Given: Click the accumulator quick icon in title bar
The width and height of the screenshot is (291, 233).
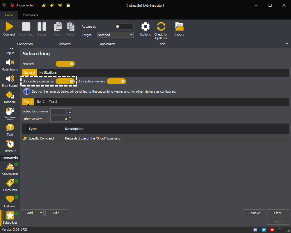Looking at the screenshot, I should [44, 6].
